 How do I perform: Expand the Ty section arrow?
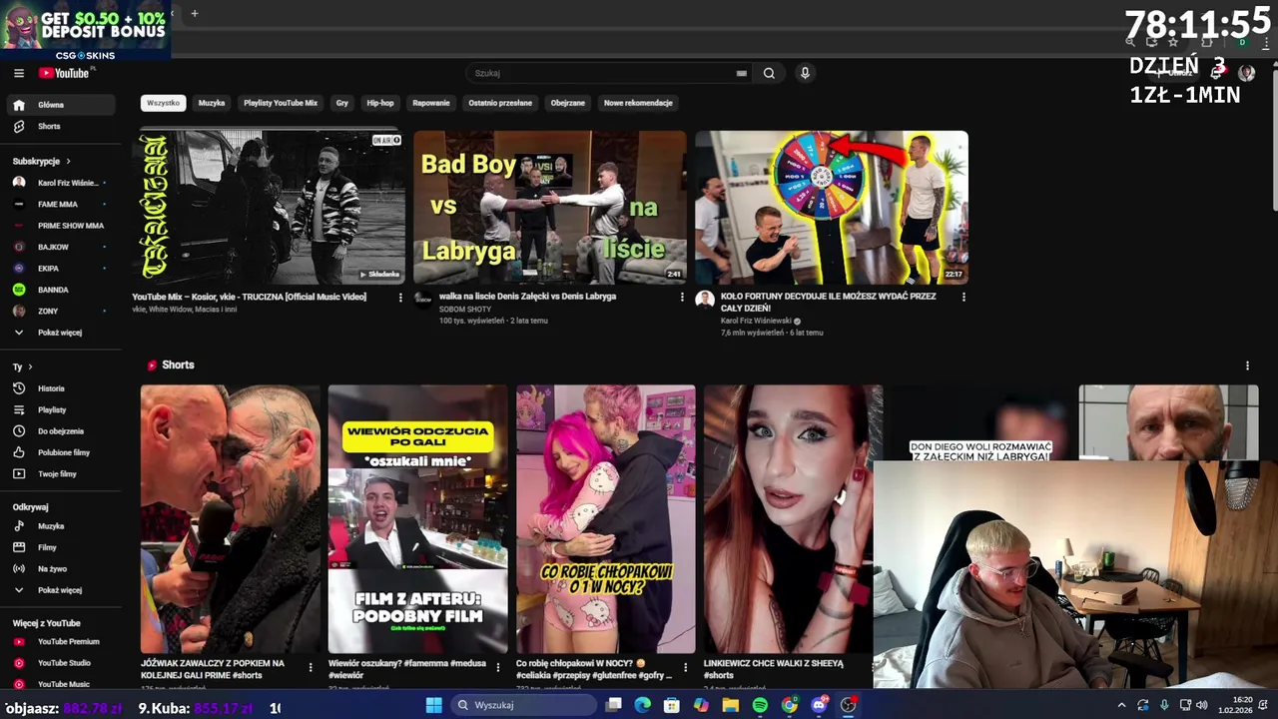pyautogui.click(x=30, y=366)
